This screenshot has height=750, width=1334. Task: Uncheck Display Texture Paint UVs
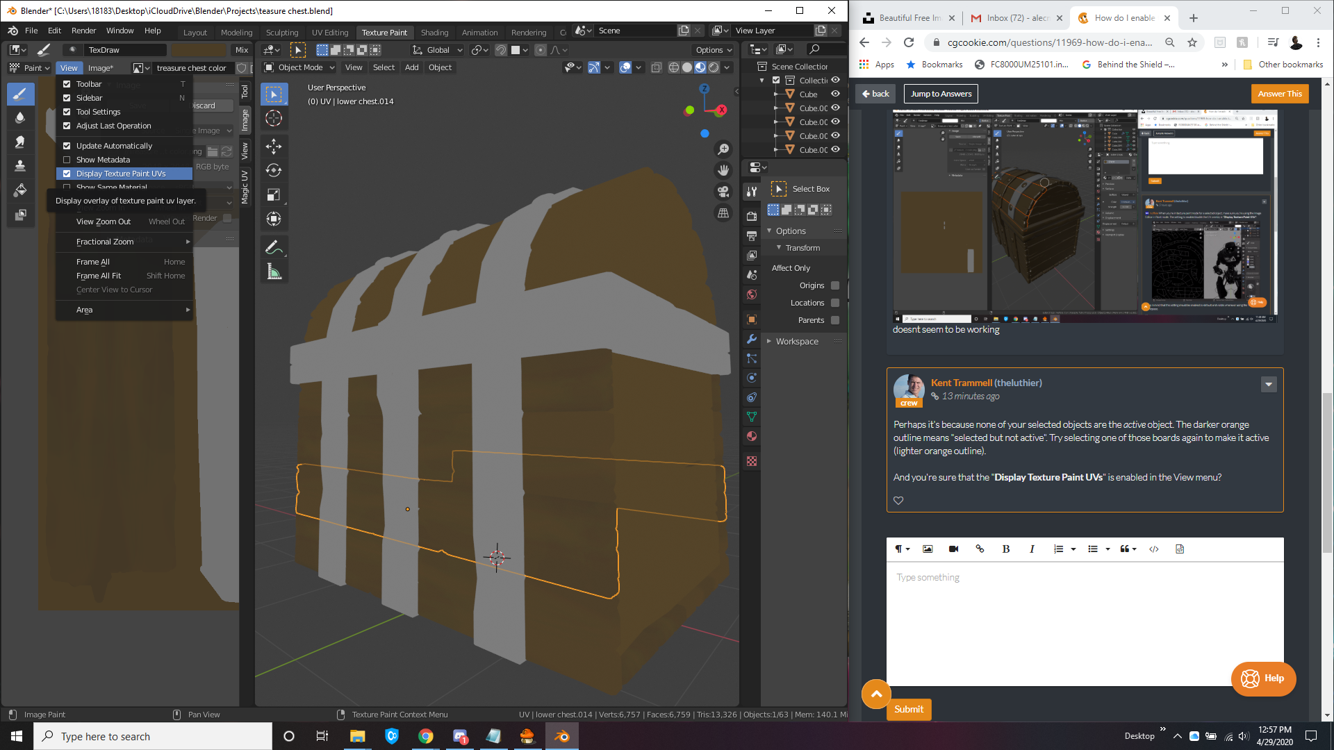coord(67,174)
